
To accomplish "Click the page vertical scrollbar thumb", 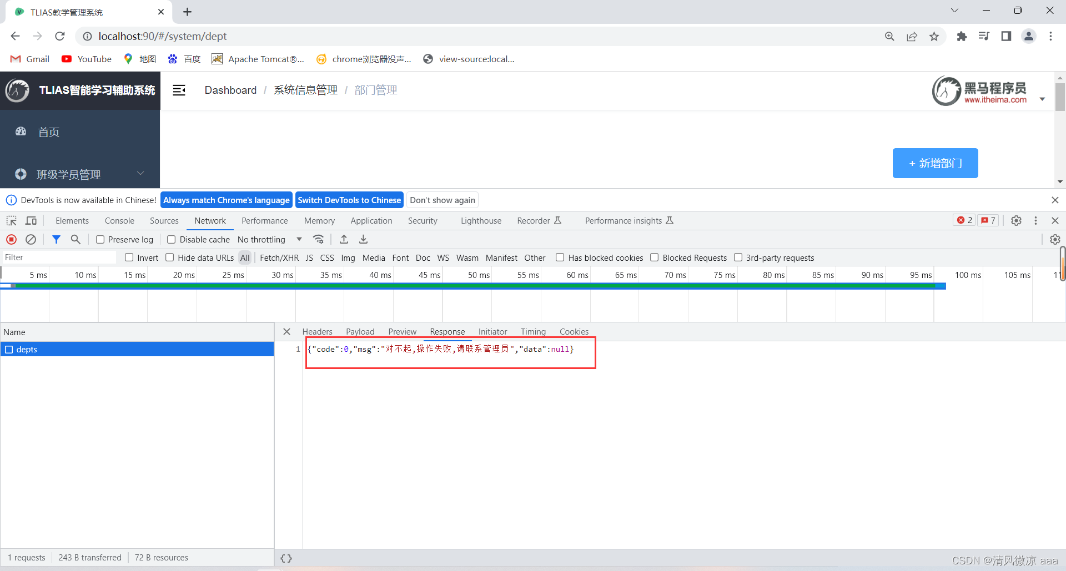I will (x=1060, y=98).
